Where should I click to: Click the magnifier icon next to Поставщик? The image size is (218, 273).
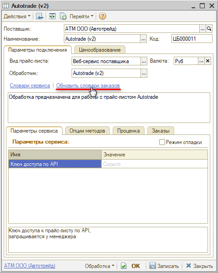(209, 29)
